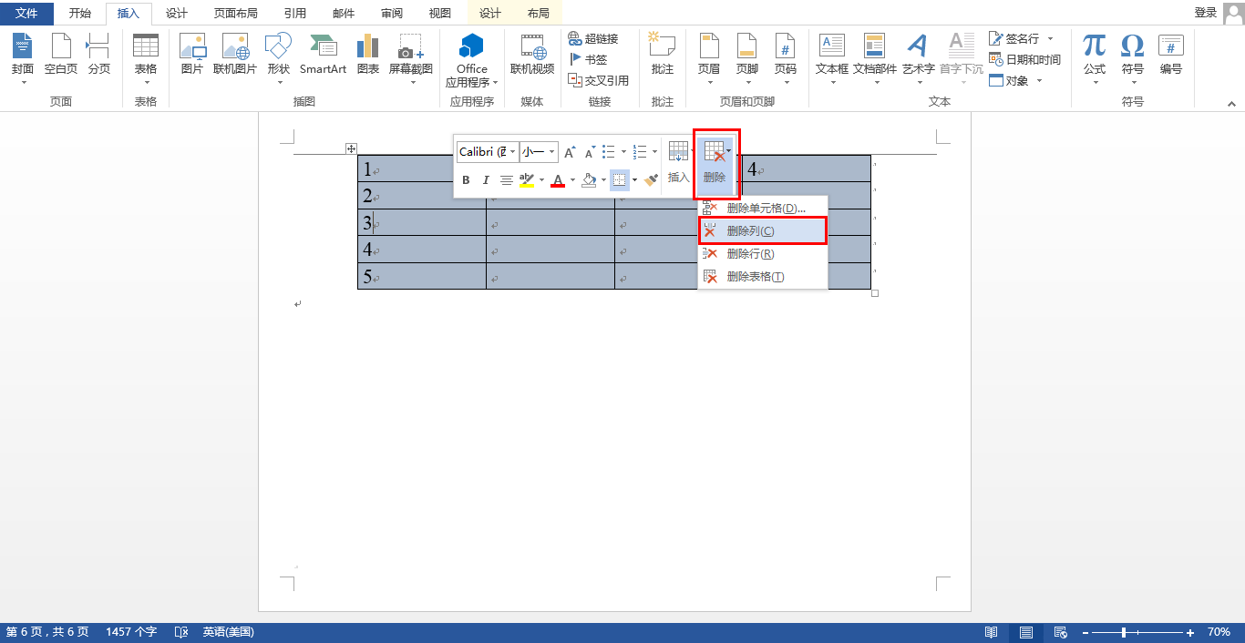
Task: Open the screenshot (屏幕截图) tool
Action: (411, 57)
